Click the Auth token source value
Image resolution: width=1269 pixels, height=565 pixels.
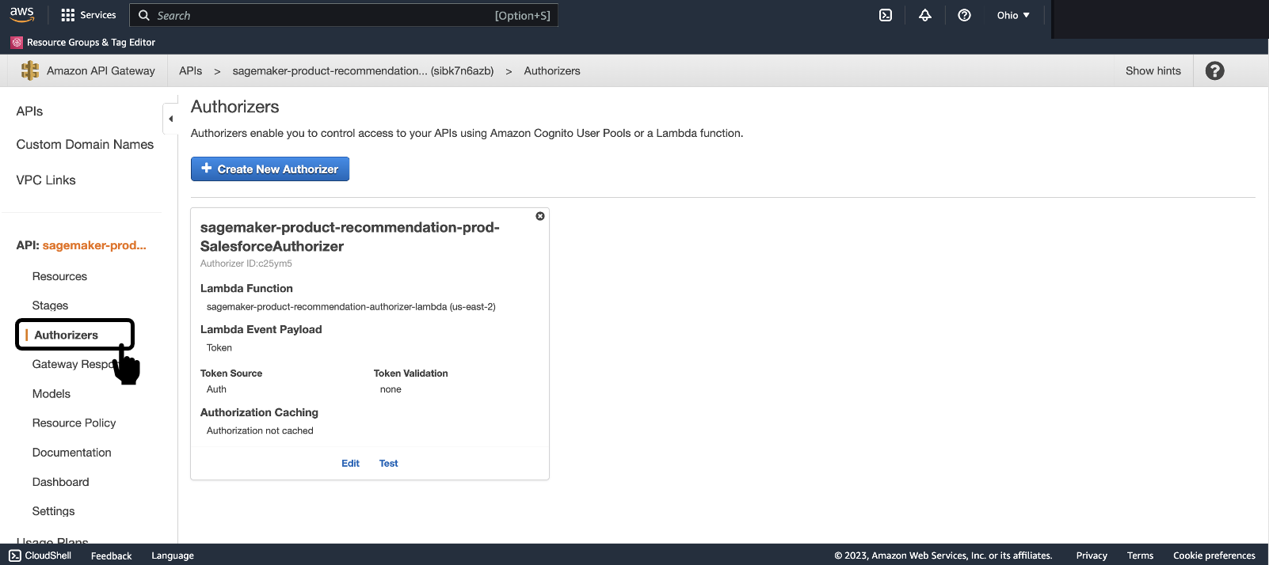[216, 389]
